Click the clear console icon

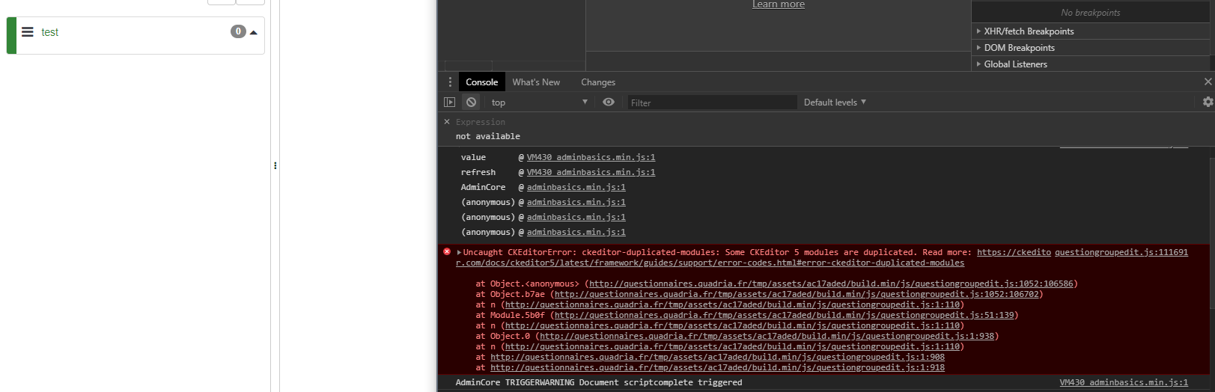coord(471,102)
